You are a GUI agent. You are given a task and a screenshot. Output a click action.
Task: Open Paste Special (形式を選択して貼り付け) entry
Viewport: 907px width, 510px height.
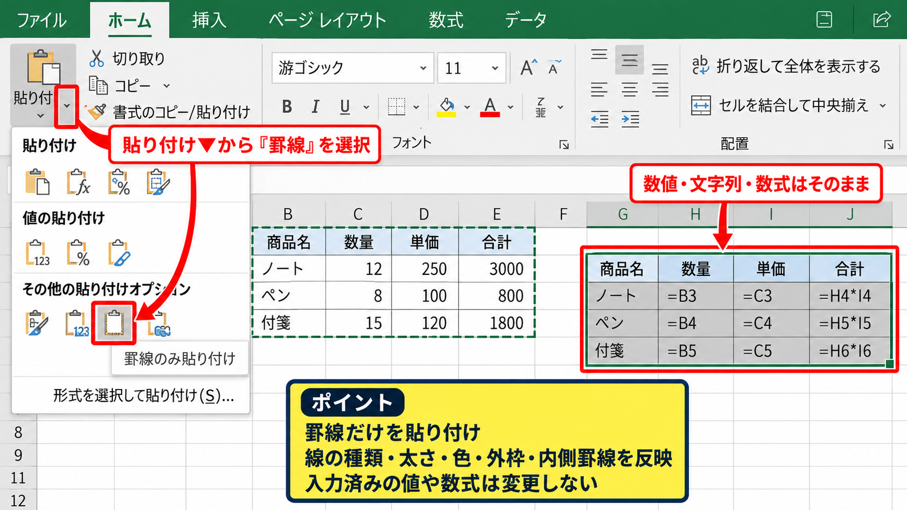click(143, 396)
